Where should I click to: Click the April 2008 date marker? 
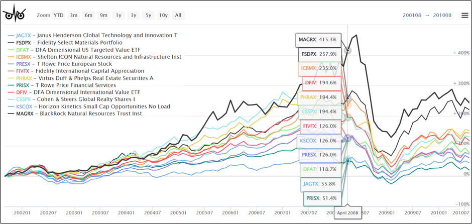click(x=347, y=212)
